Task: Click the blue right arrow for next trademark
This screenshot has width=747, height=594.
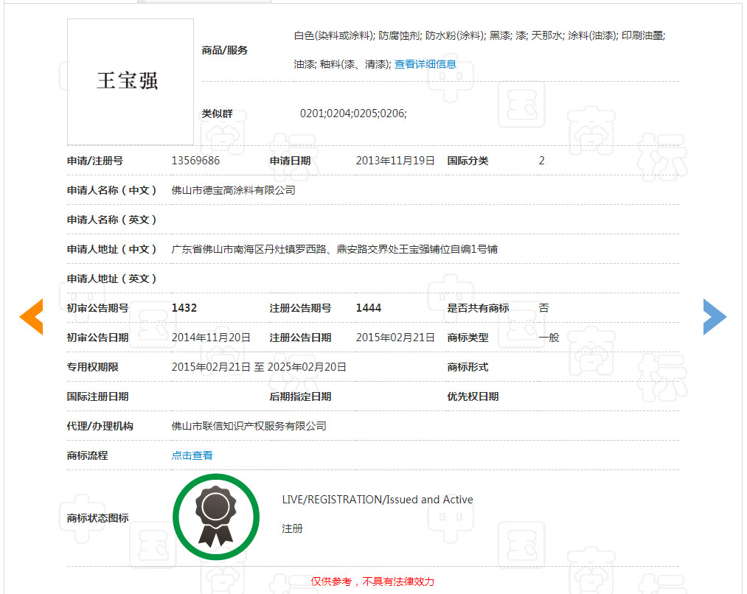Action: 715,317
